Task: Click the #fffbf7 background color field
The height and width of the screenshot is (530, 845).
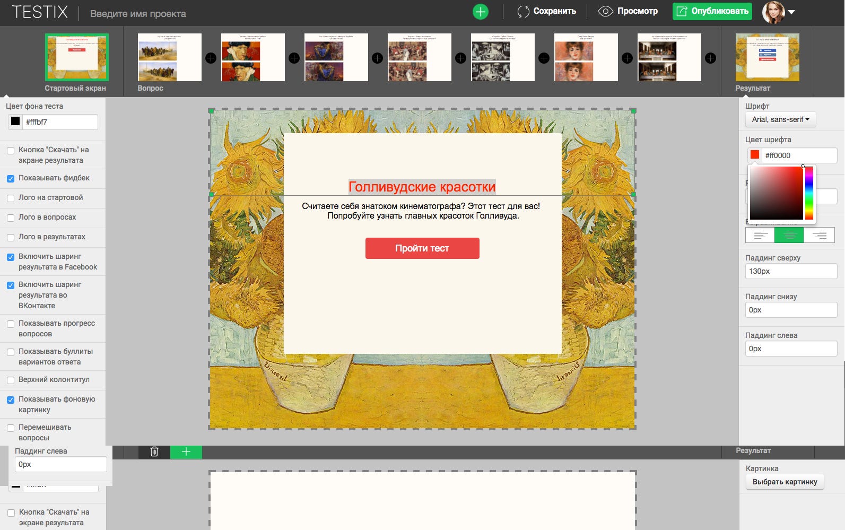Action: click(x=60, y=122)
